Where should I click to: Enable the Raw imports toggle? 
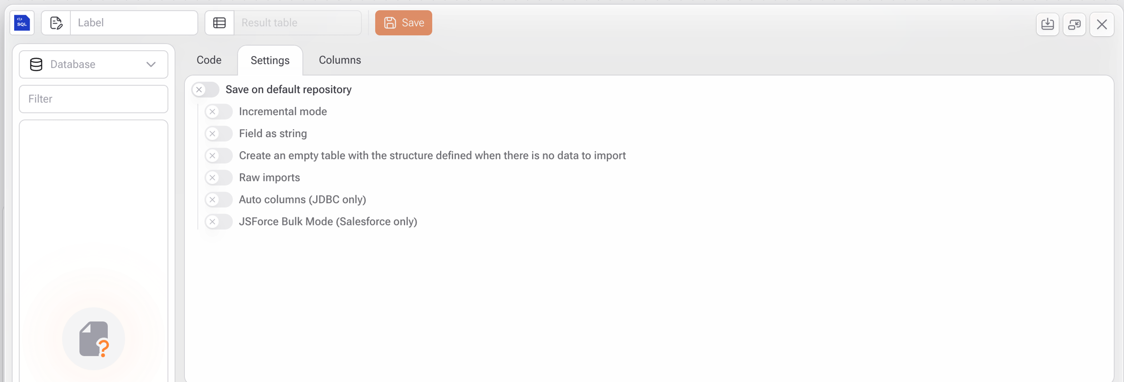tap(219, 178)
